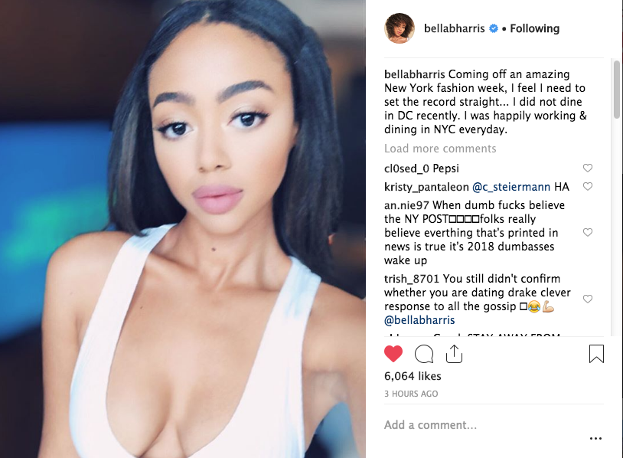Open the three-dot more options menu
This screenshot has width=623, height=458.
(x=595, y=438)
